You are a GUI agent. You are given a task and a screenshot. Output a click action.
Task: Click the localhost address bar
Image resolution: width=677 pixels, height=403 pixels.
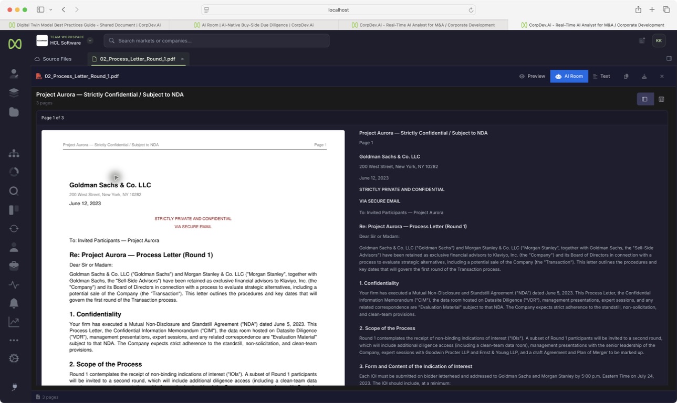[338, 9]
